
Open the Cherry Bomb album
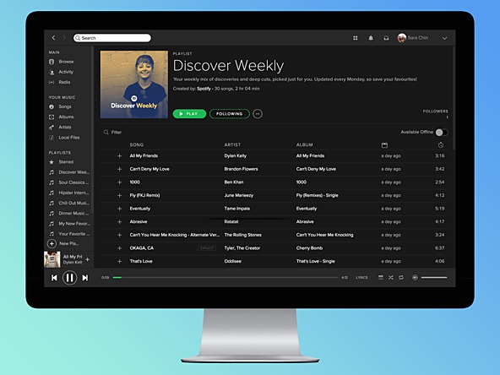click(x=309, y=248)
